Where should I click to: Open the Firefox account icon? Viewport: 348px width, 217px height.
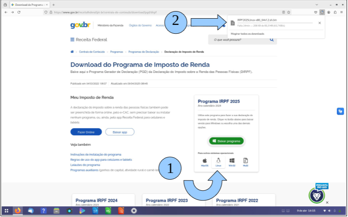(x=329, y=12)
